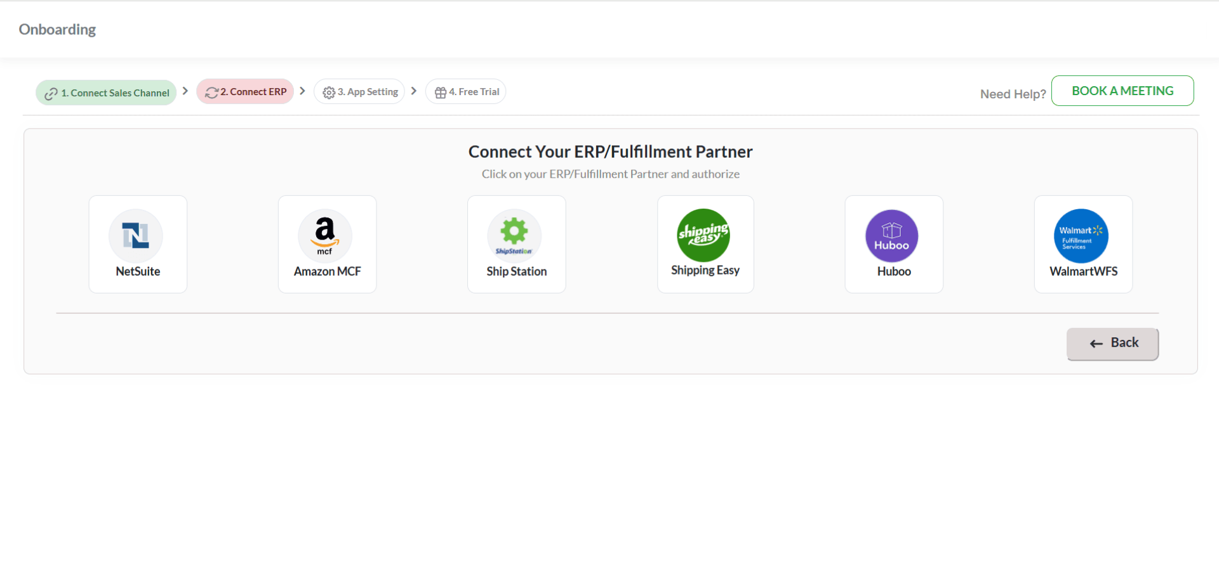The width and height of the screenshot is (1219, 577).
Task: Click the gear icon in App Setting step
Action: click(x=329, y=93)
